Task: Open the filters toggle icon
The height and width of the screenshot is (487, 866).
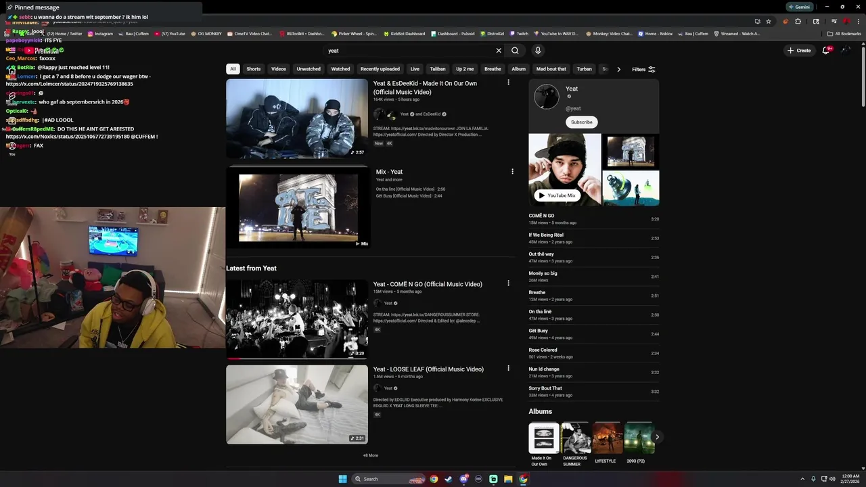Action: 652,69
